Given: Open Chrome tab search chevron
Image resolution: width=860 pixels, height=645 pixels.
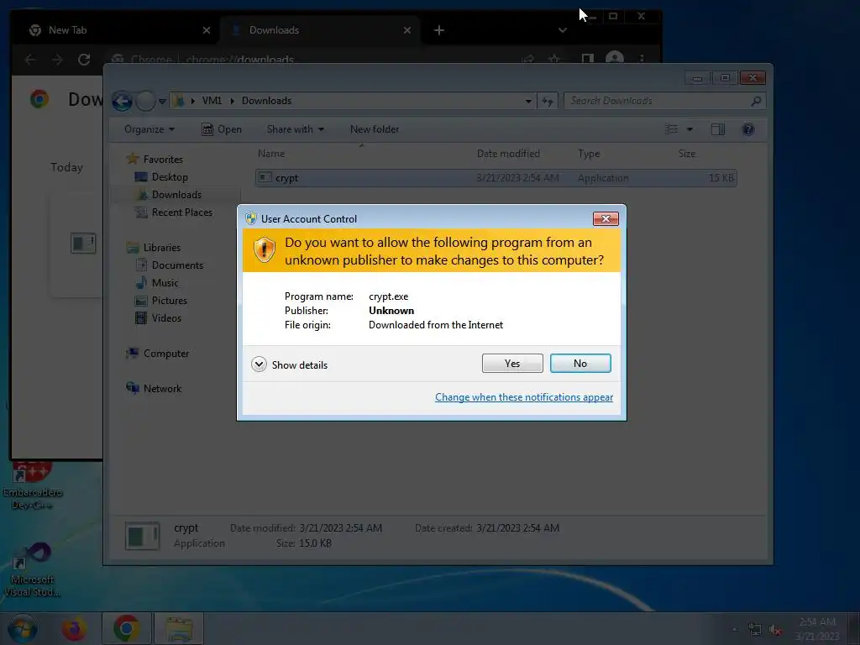Looking at the screenshot, I should tap(562, 30).
